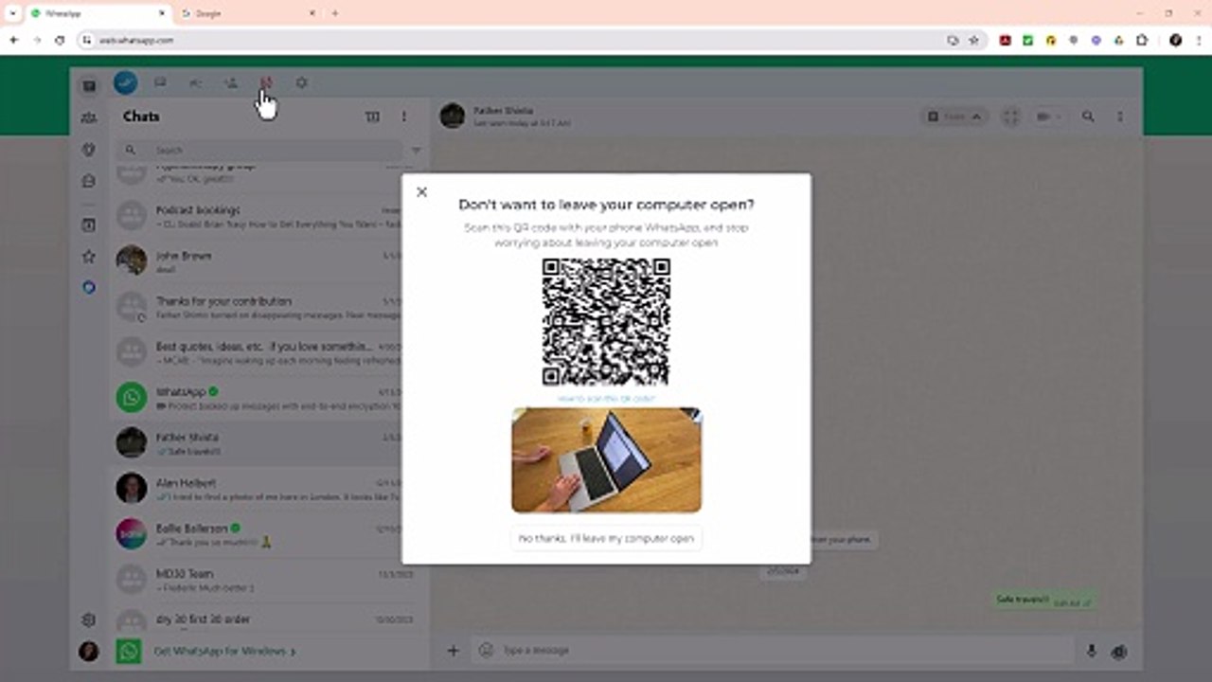Open profile avatar at sidebar bottom

coord(88,652)
